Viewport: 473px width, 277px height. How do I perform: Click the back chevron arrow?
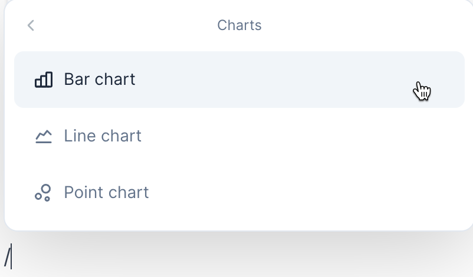click(x=31, y=25)
